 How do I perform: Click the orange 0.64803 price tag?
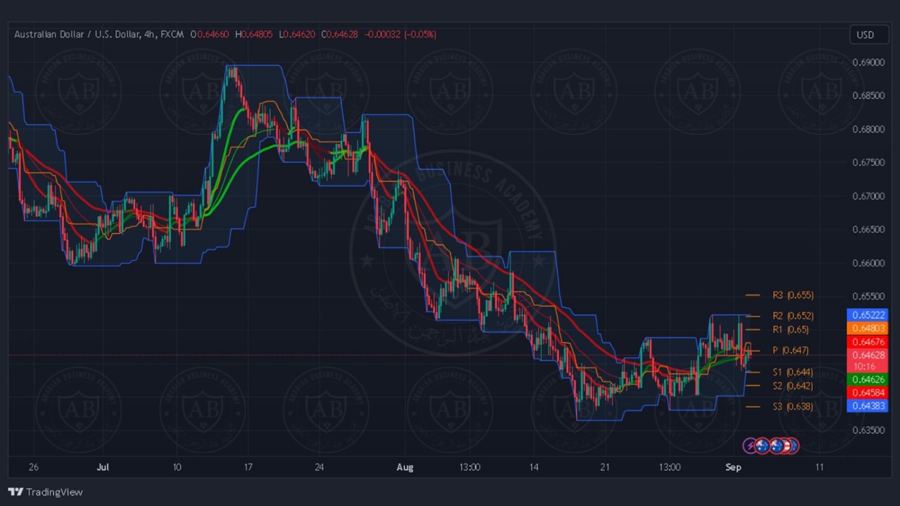click(868, 328)
